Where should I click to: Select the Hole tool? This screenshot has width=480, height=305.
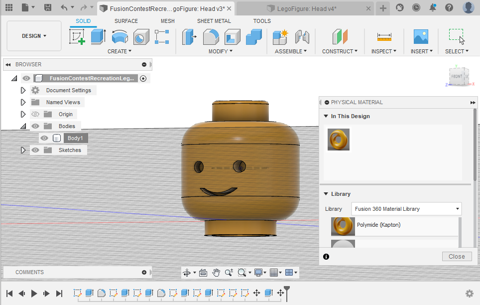click(141, 37)
